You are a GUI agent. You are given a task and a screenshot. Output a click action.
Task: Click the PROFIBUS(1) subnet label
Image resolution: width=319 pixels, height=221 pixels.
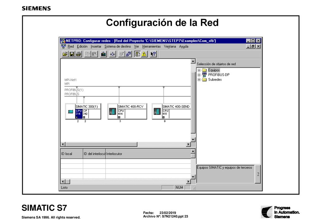point(74,90)
